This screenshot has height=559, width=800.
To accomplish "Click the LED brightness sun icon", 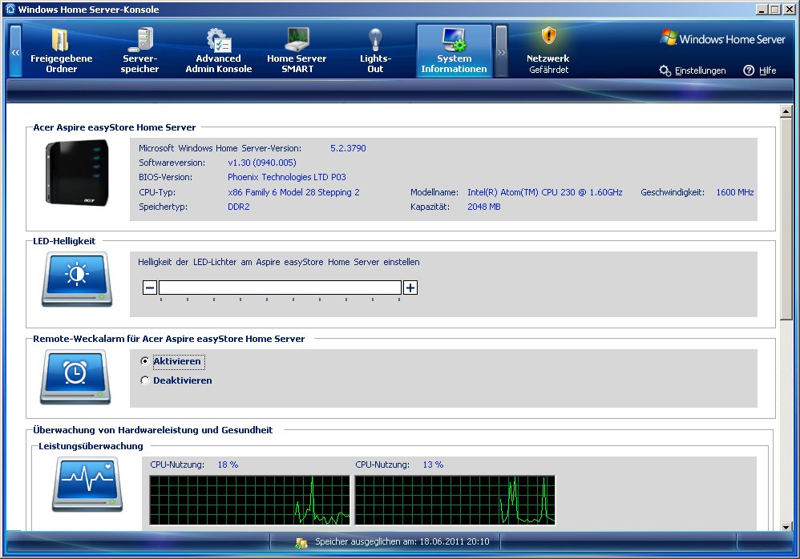I will (77, 279).
